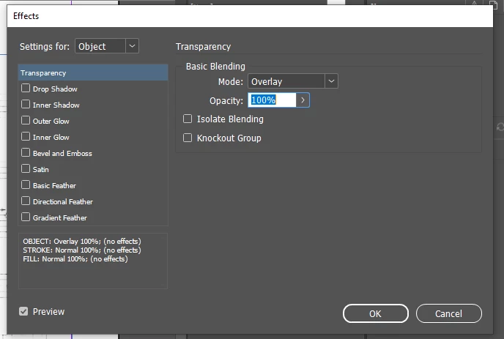
Task: Confirm the effects with OK
Action: click(375, 313)
